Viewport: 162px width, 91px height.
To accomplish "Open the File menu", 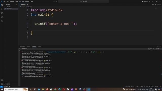I will click(x=5, y=2).
